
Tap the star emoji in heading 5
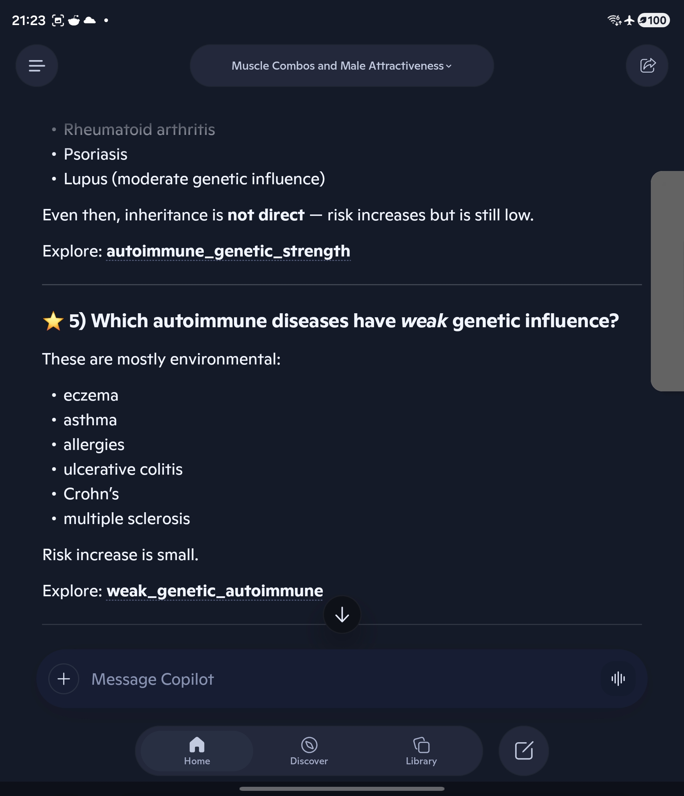coord(53,321)
